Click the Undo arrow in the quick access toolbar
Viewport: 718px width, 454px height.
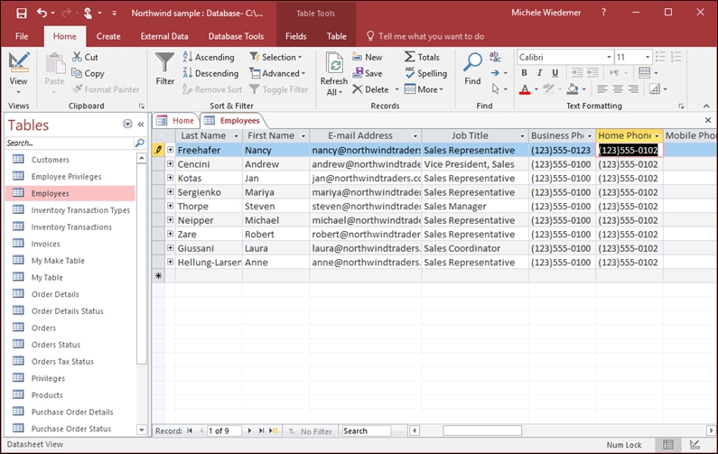click(42, 13)
